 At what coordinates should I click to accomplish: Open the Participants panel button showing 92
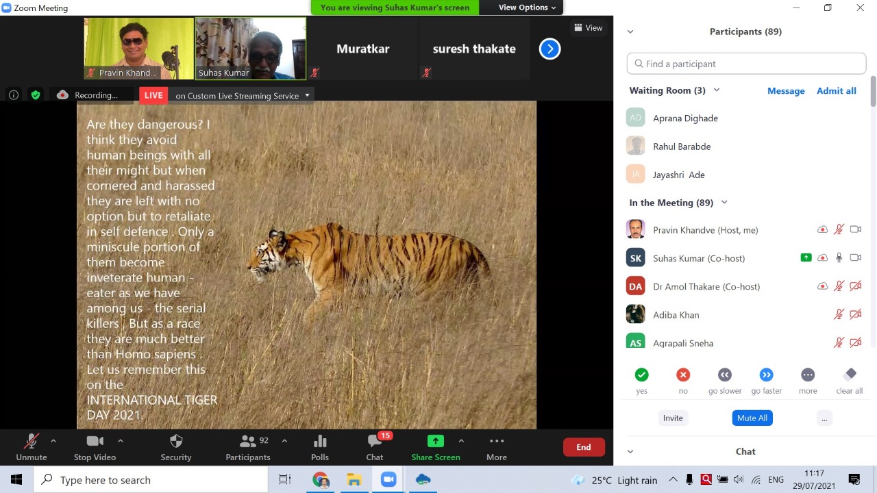(x=248, y=442)
